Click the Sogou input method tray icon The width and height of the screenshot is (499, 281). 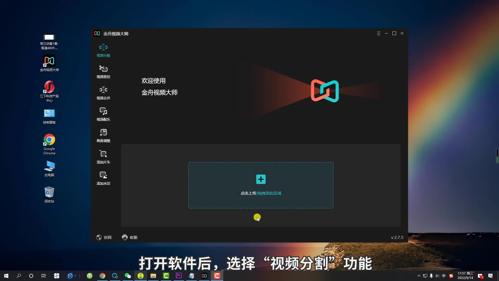451,276
